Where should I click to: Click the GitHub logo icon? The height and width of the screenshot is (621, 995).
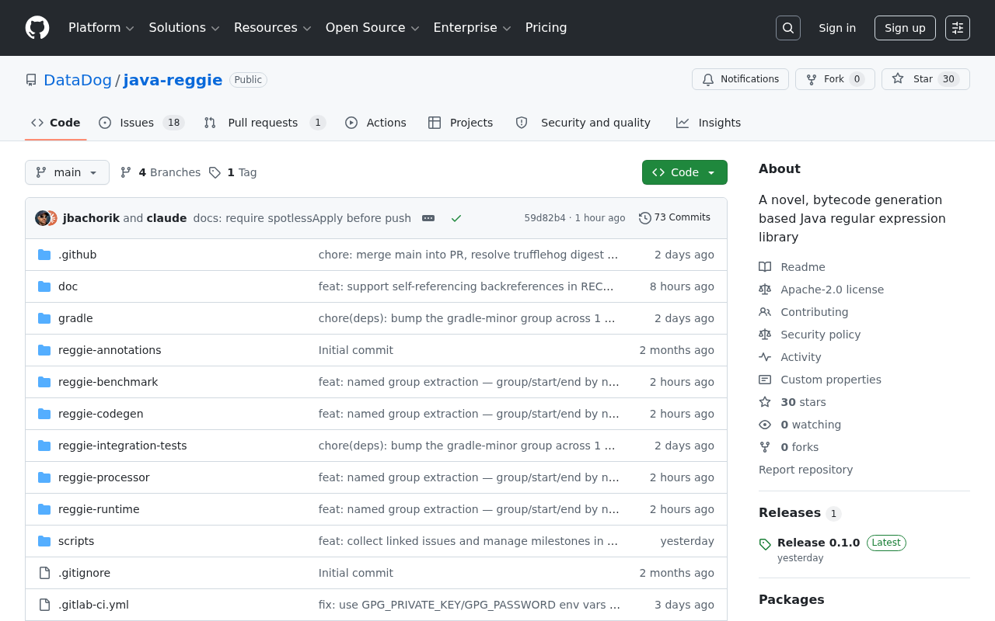click(37, 28)
